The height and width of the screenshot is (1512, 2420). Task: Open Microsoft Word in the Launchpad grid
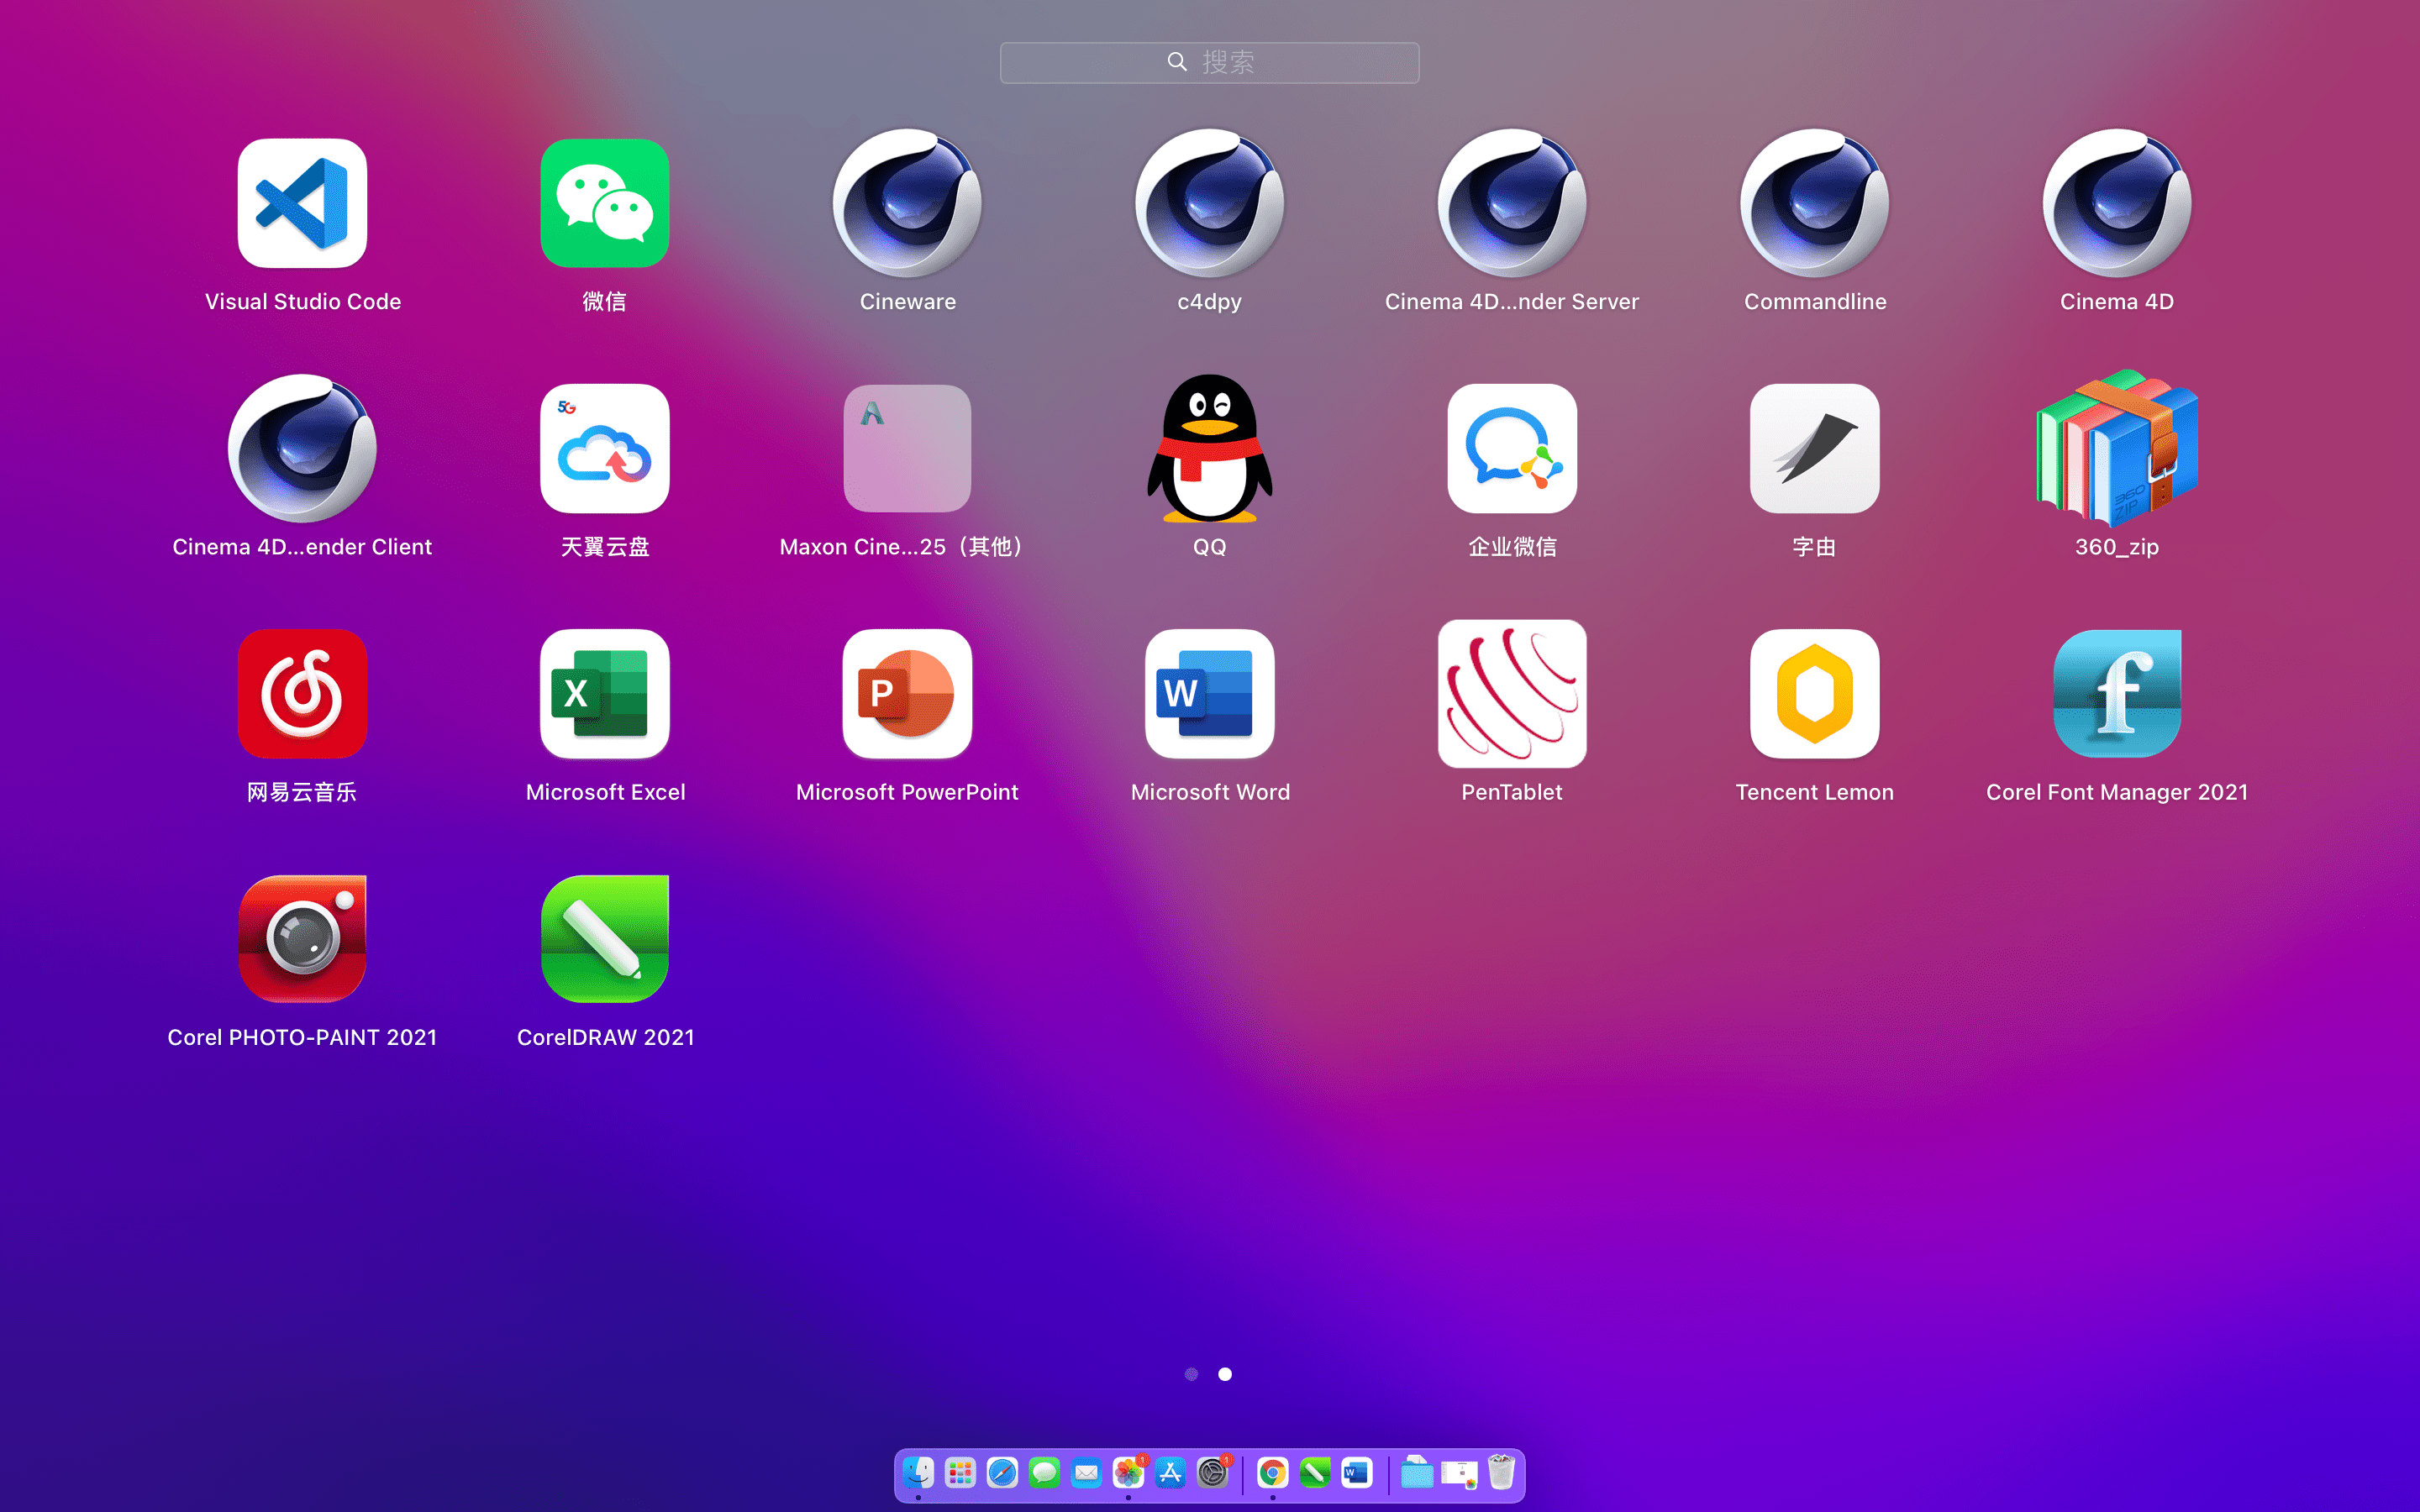[x=1210, y=693]
